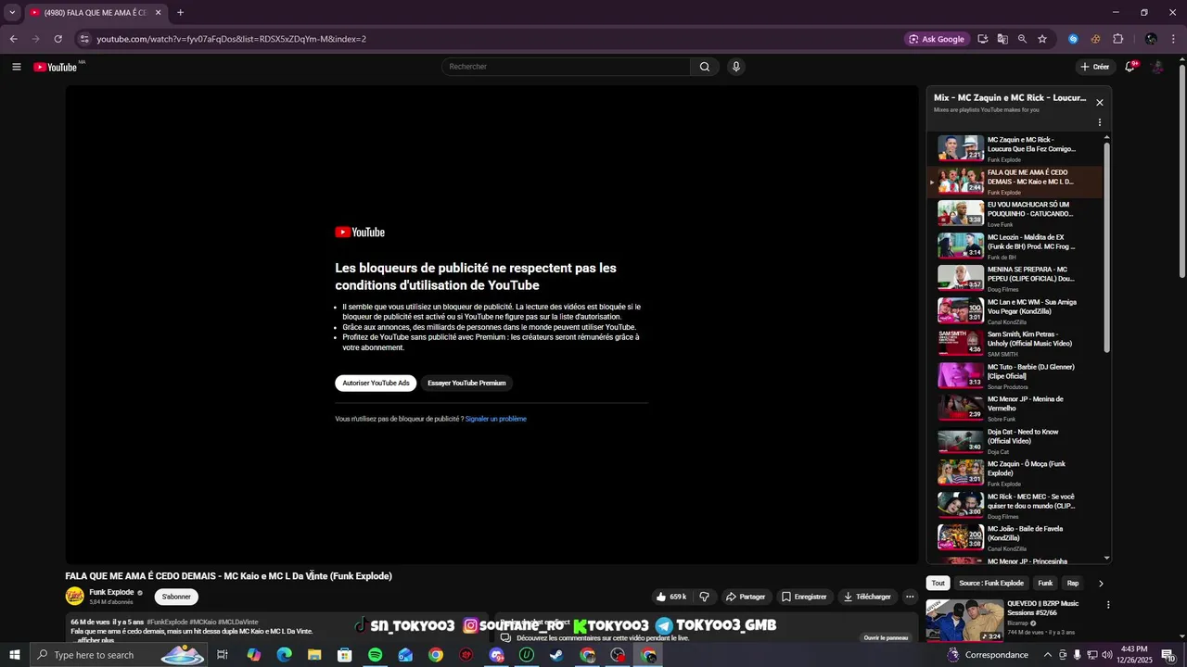This screenshot has height=667, width=1187.
Task: Select MC João - Baile de Favela
Action: [1015, 538]
